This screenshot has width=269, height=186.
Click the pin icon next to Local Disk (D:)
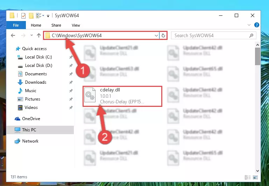(x=71, y=66)
